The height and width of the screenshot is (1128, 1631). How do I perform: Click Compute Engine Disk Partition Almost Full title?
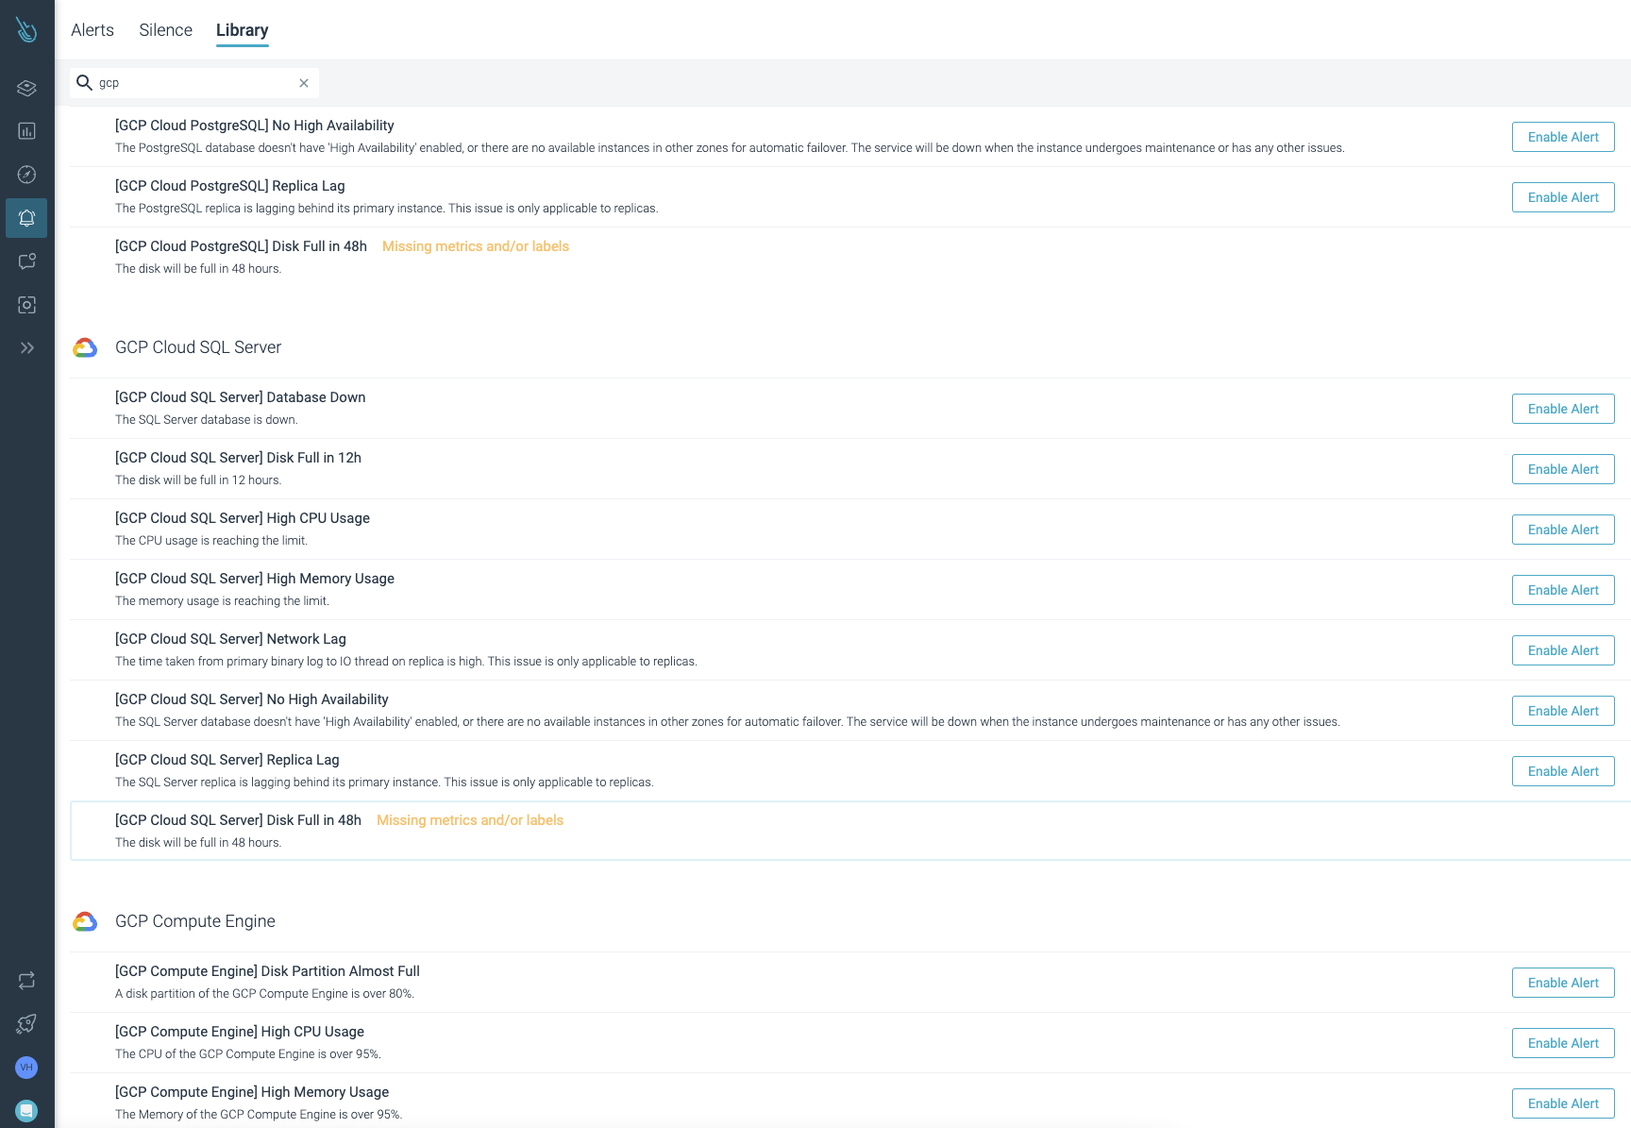pyautogui.click(x=267, y=971)
